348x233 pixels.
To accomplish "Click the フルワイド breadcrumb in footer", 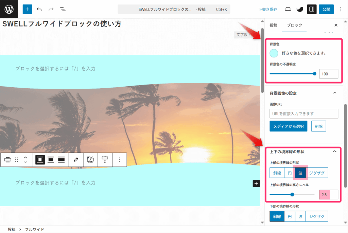I will 34,230.
